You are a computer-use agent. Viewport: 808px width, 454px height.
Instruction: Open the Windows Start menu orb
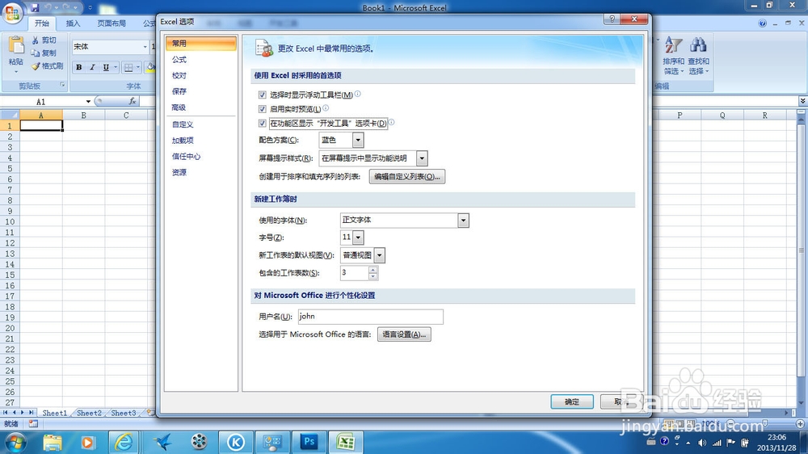click(x=15, y=442)
